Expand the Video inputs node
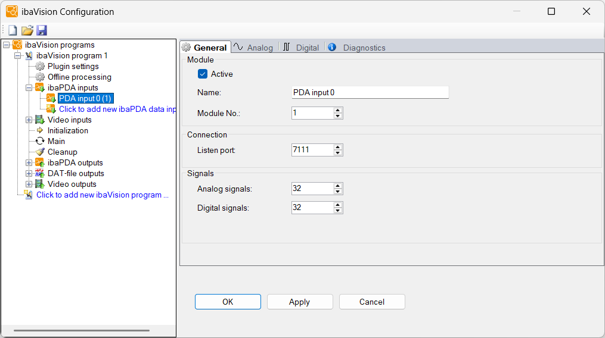The height and width of the screenshot is (338, 605). click(x=29, y=120)
